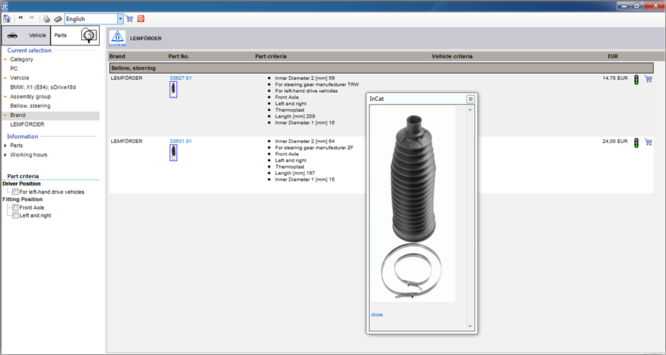Switch to the Parts tab
Image resolution: width=666 pixels, height=355 pixels.
[x=75, y=35]
